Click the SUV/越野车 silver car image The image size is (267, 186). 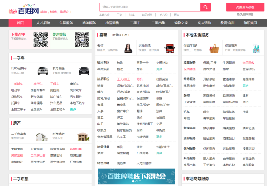coord(43,70)
